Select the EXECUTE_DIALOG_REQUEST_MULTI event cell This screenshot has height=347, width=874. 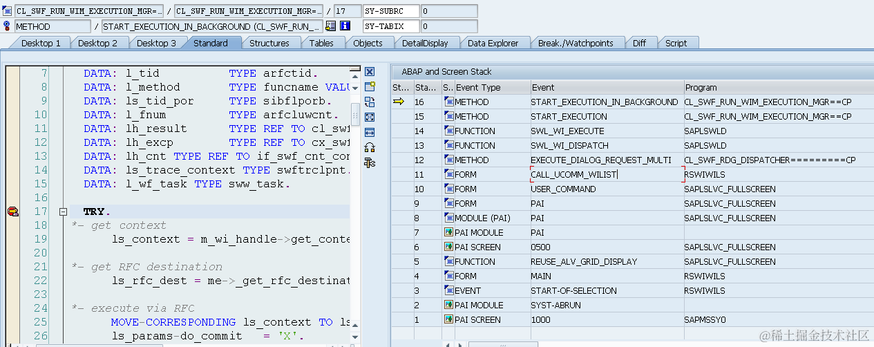click(x=607, y=160)
